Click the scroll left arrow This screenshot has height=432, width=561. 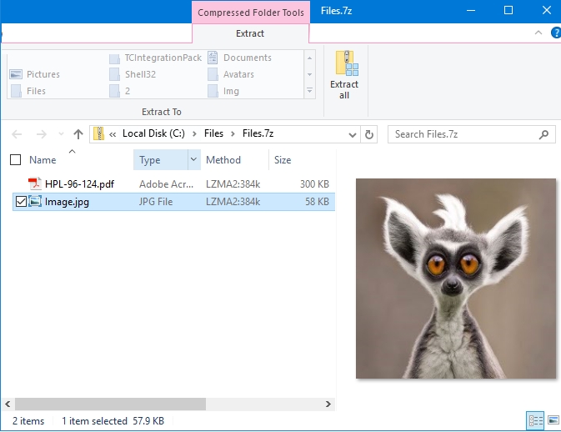[8, 404]
